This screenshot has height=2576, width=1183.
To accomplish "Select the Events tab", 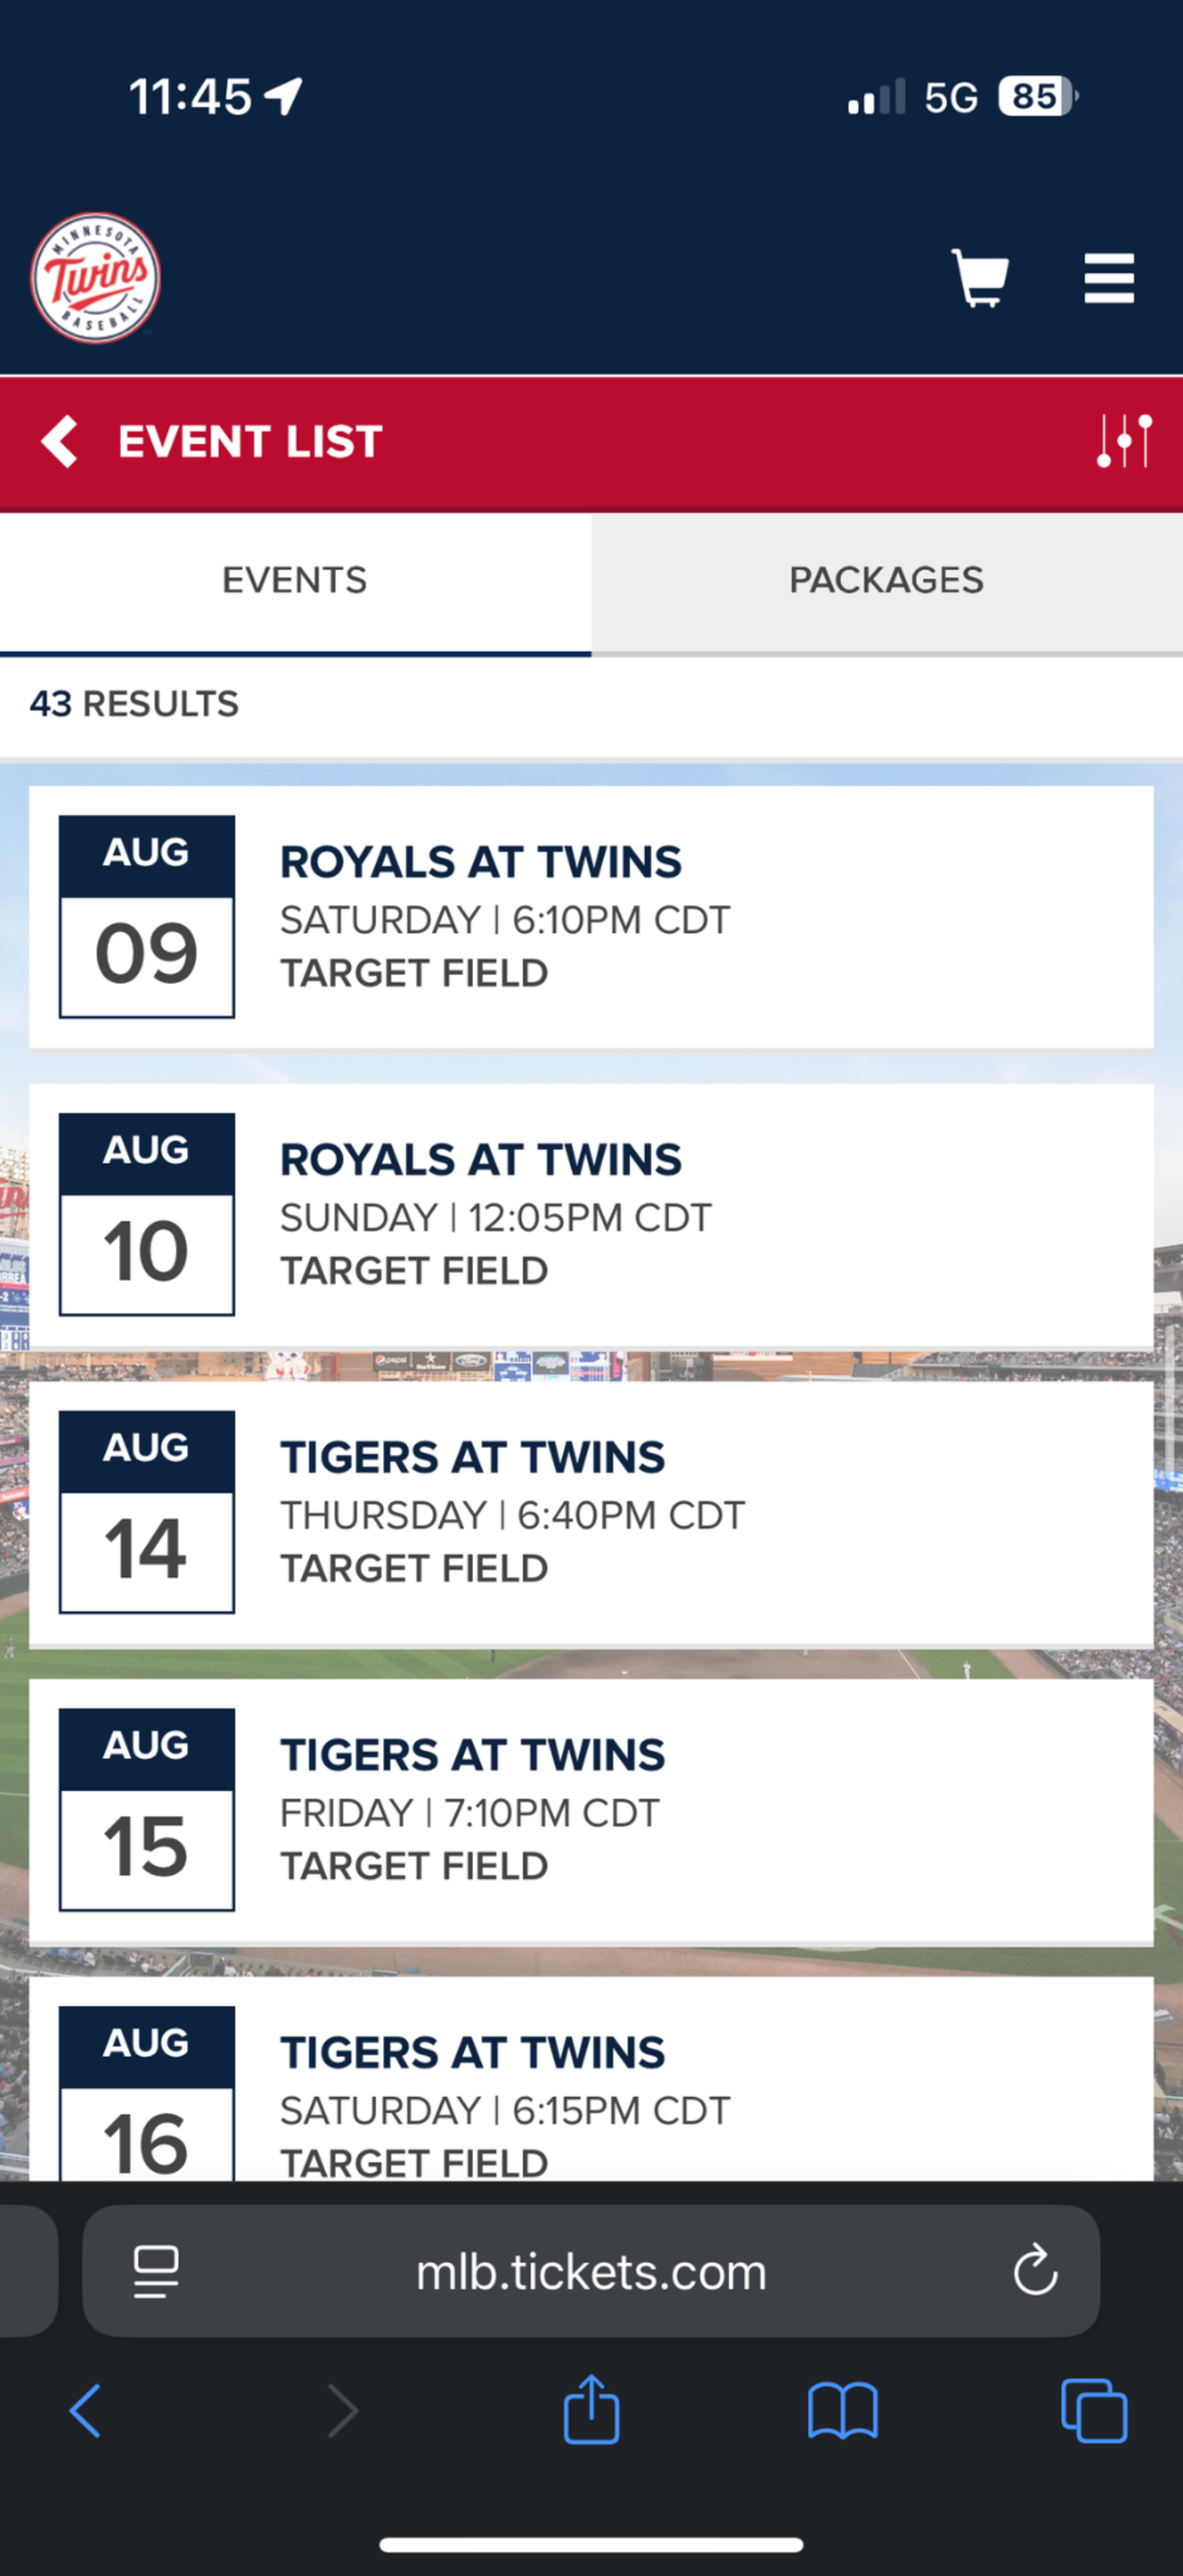I will point(295,581).
